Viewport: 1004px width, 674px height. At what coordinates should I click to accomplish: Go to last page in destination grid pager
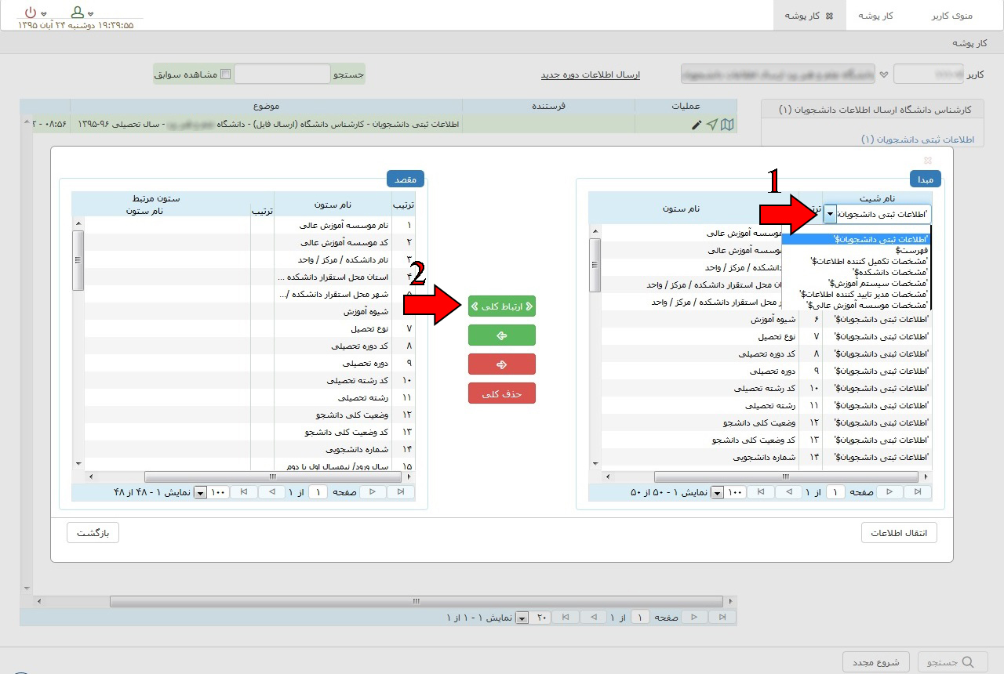(x=244, y=492)
